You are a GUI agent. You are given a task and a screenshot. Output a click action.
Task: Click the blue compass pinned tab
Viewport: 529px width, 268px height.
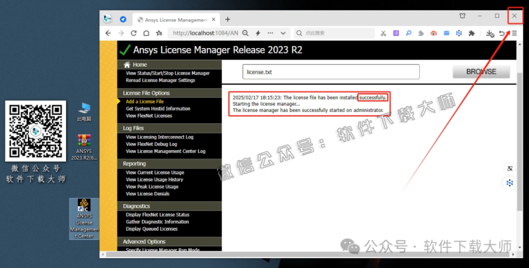[123, 19]
